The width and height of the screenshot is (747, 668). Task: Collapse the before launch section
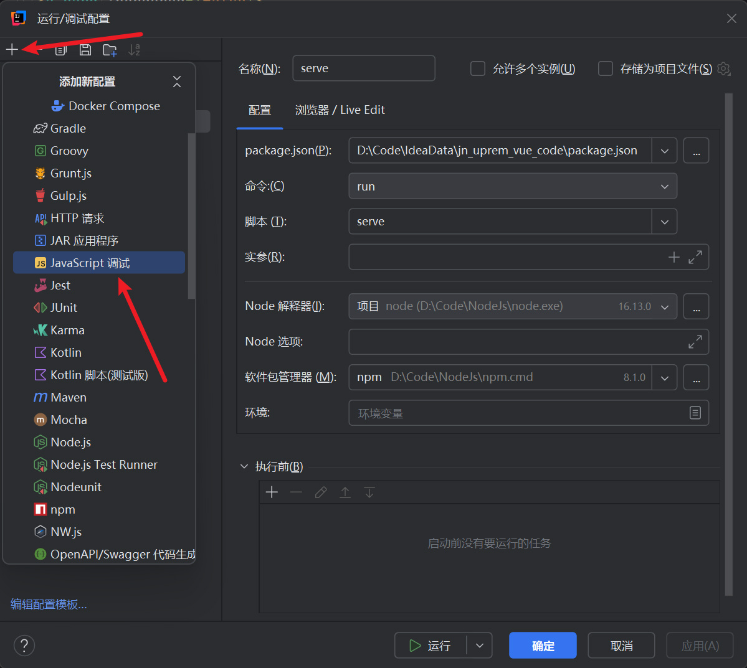pos(244,466)
